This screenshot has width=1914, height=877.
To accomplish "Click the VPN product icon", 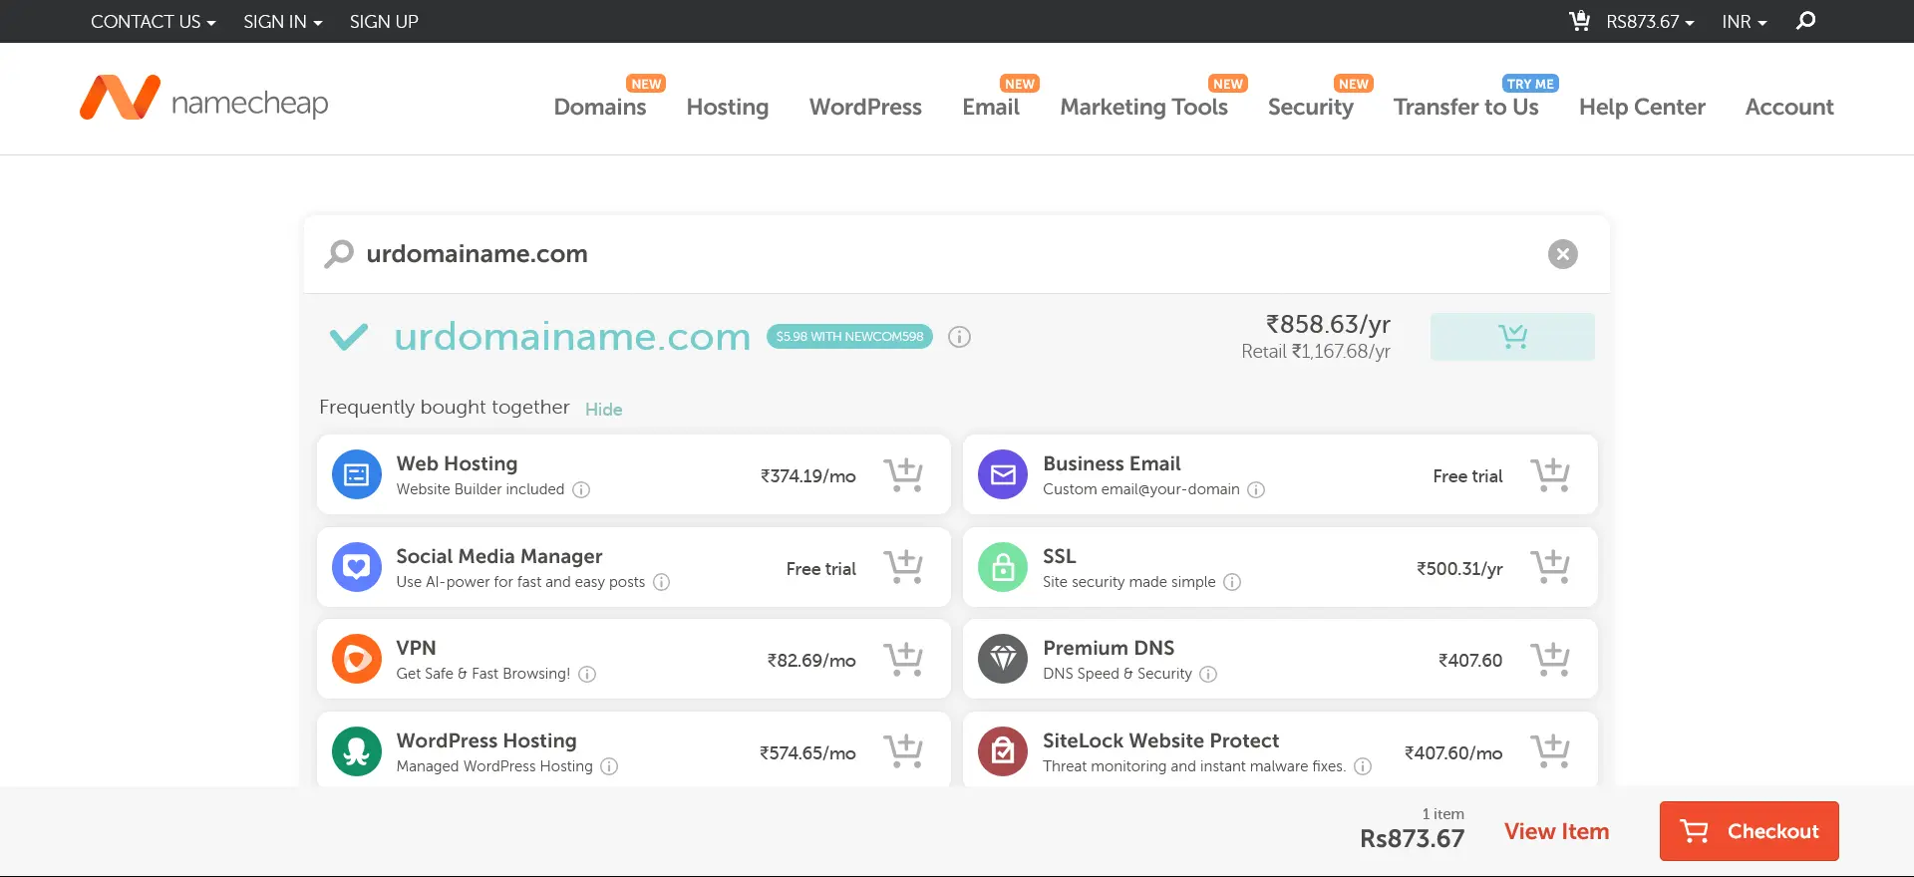I will click(356, 659).
